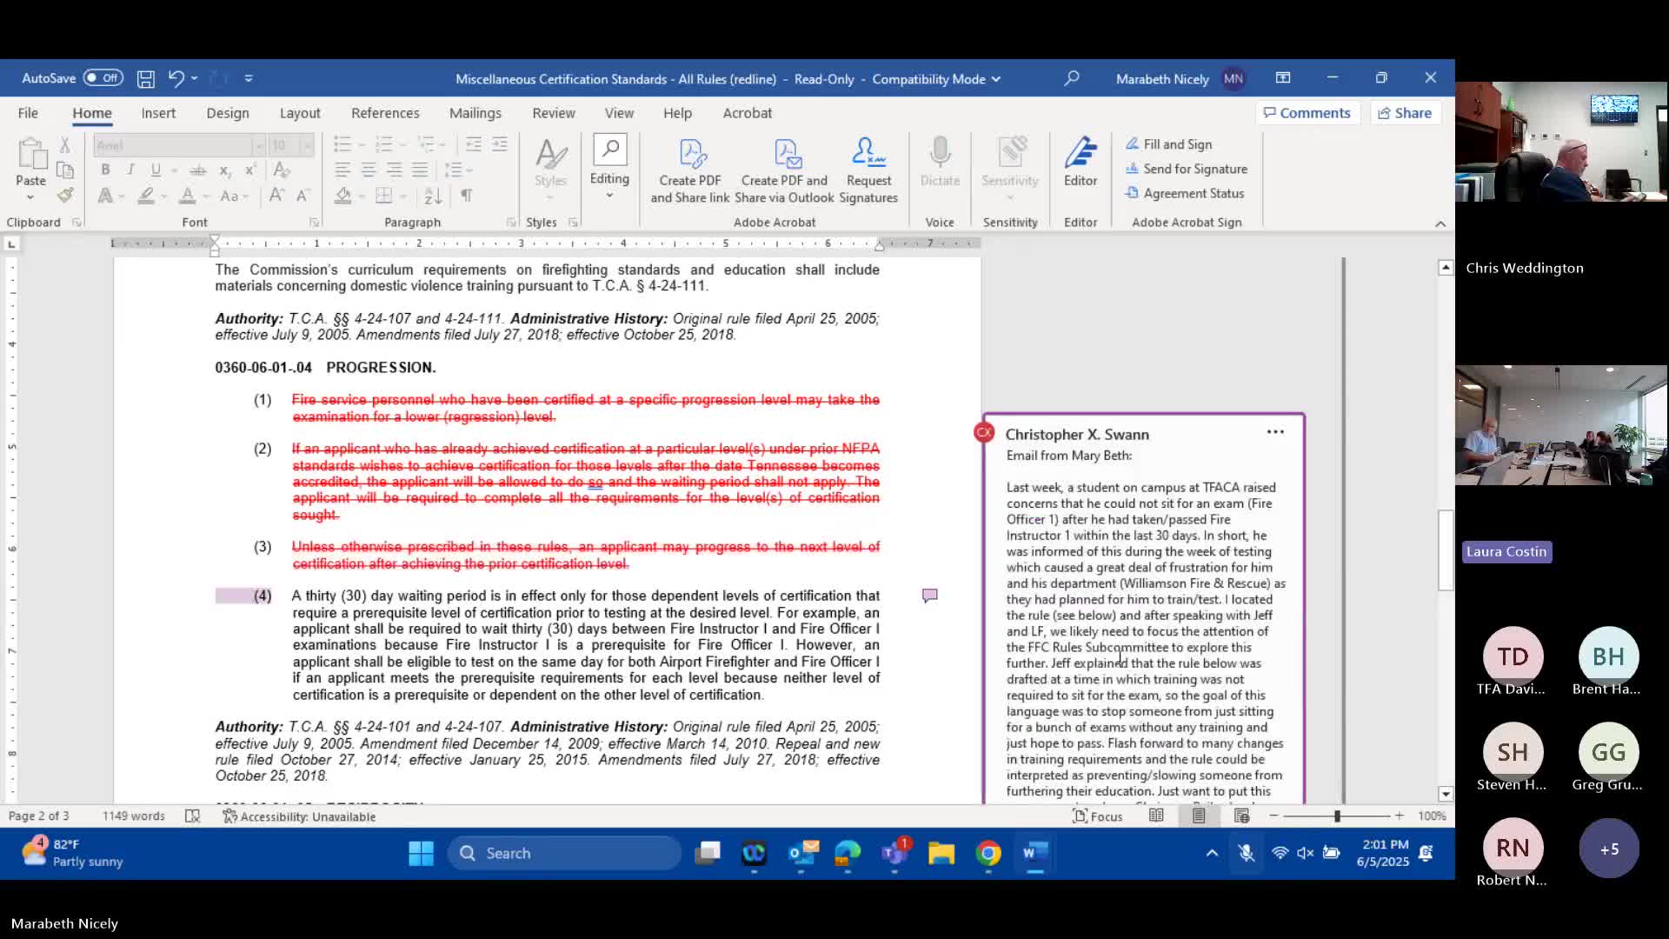The height and width of the screenshot is (939, 1669).
Task: Expand the Editing dropdown
Action: 609,172
